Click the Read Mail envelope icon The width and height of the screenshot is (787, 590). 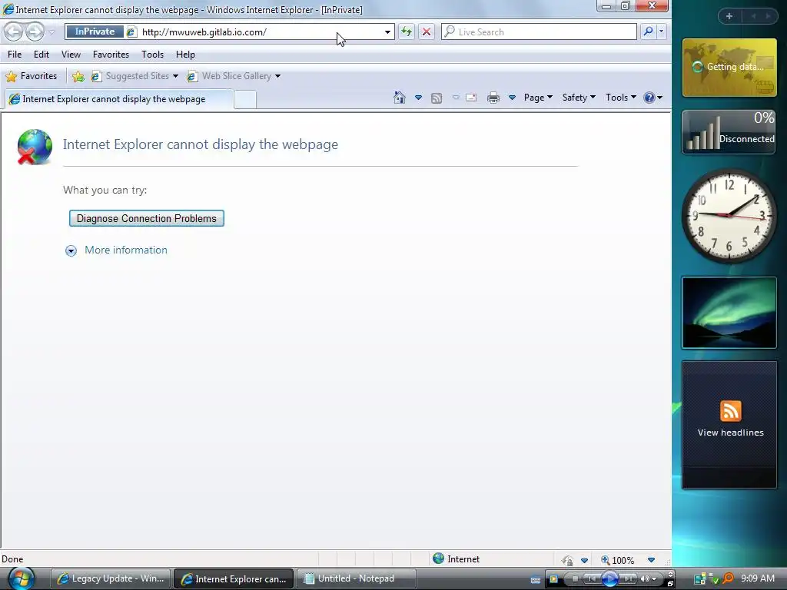point(471,98)
